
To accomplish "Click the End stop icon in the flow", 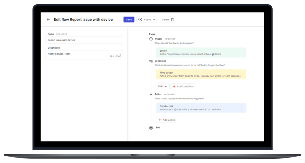I will pos(151,128).
